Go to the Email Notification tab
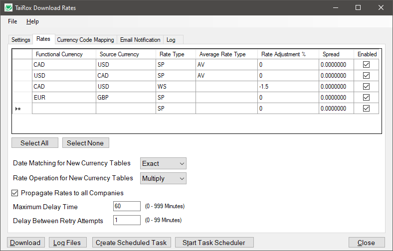 (x=140, y=40)
